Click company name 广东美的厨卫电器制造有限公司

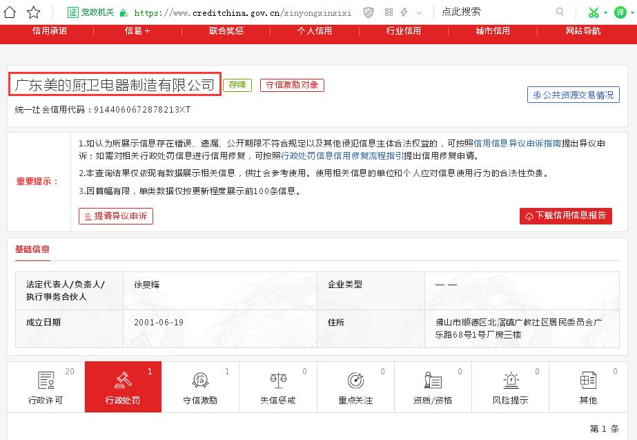click(115, 84)
